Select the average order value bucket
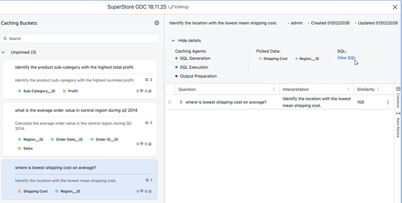 [79, 130]
